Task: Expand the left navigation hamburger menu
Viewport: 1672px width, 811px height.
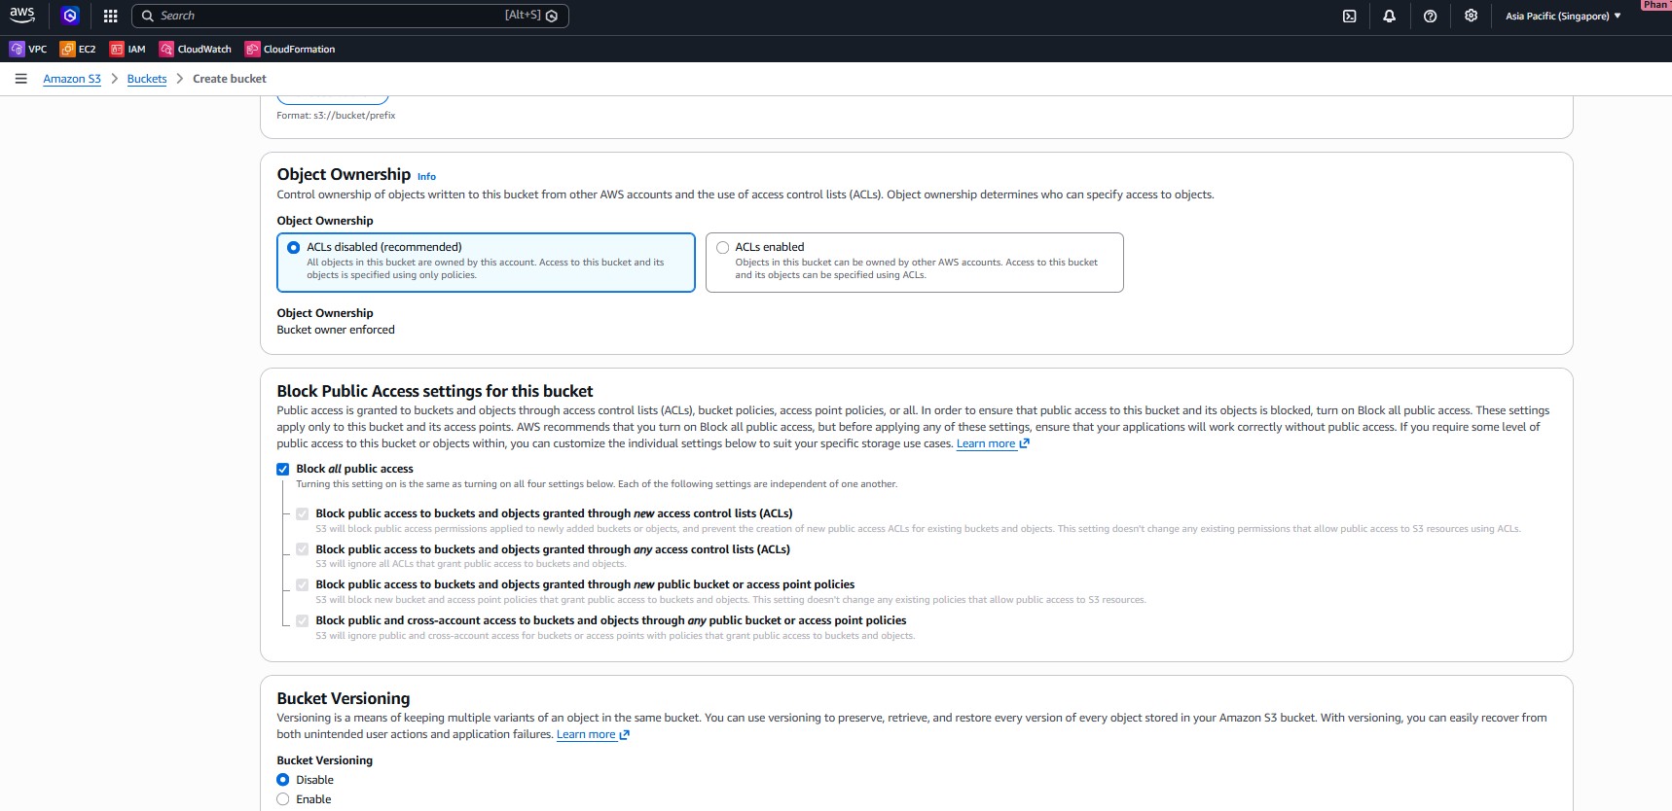Action: pyautogui.click(x=20, y=79)
